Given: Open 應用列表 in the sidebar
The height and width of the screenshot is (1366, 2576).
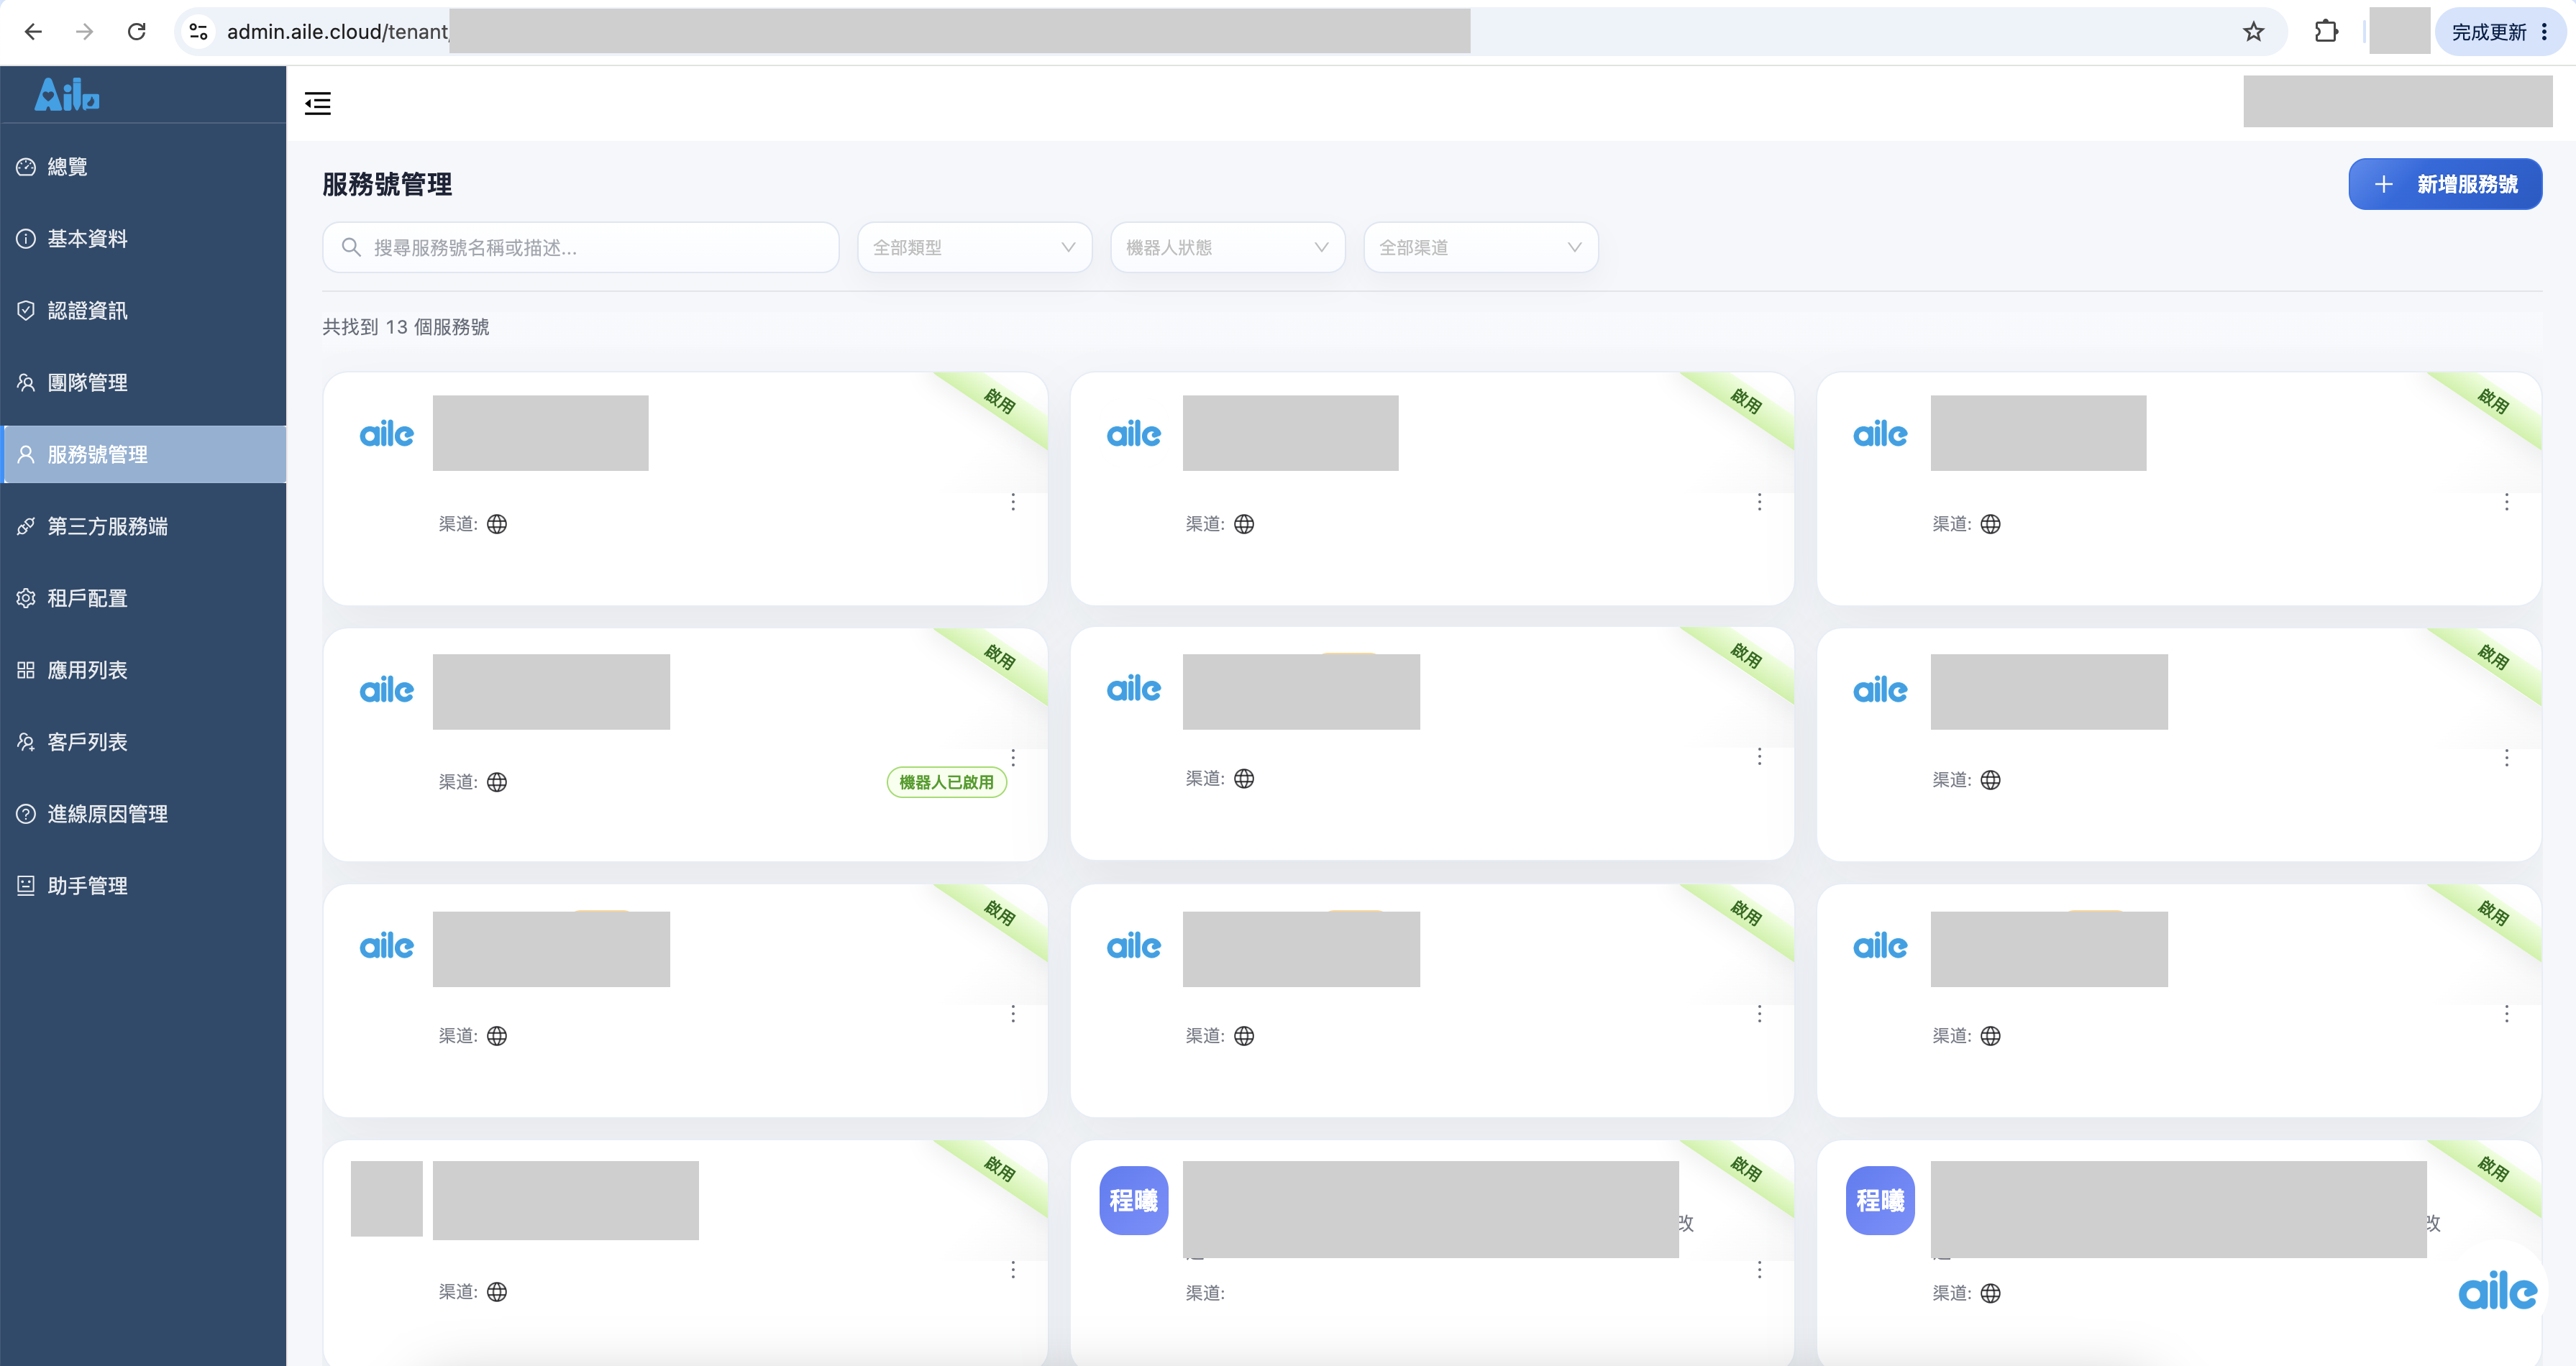Looking at the screenshot, I should [x=144, y=671].
